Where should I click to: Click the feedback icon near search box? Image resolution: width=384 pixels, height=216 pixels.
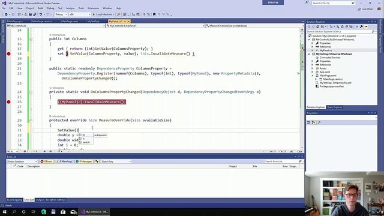point(307,2)
